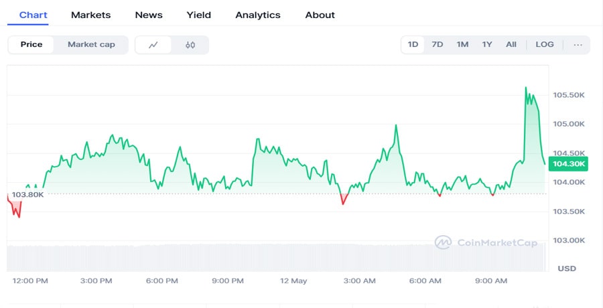Click the 12 May date marker
603x308 pixels.
(x=293, y=281)
